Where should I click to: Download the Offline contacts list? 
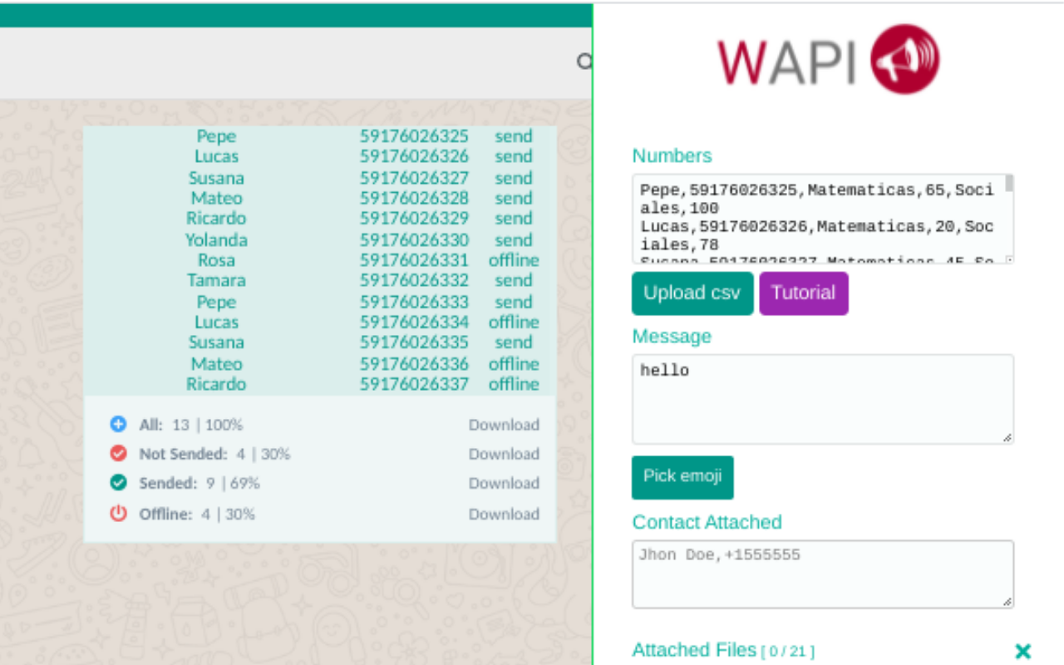click(x=504, y=514)
